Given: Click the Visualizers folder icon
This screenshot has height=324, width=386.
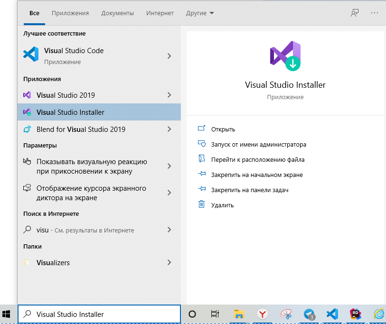Looking at the screenshot, I should pyautogui.click(x=27, y=262).
